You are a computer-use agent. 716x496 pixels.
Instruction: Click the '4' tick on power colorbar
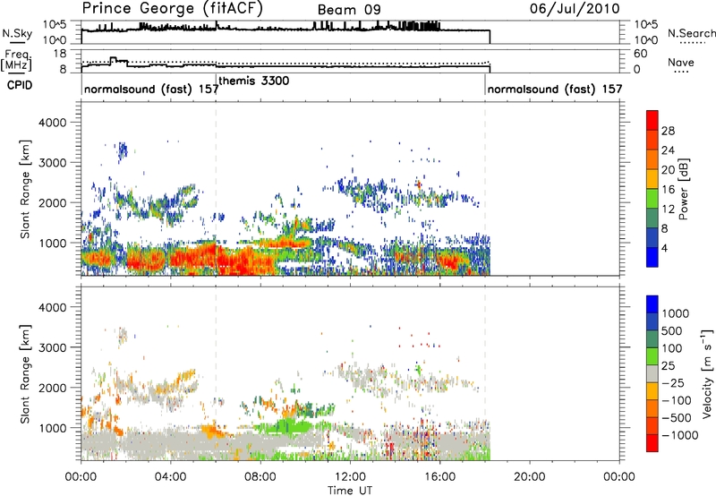pos(664,248)
